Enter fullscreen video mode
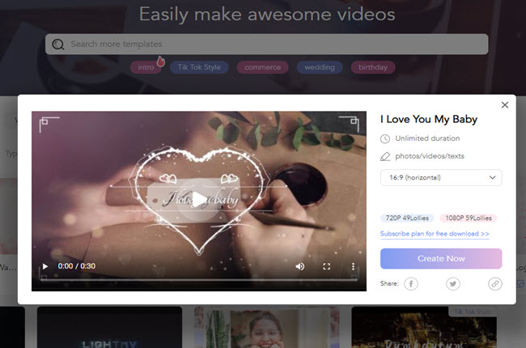The image size is (526, 348). pos(326,266)
